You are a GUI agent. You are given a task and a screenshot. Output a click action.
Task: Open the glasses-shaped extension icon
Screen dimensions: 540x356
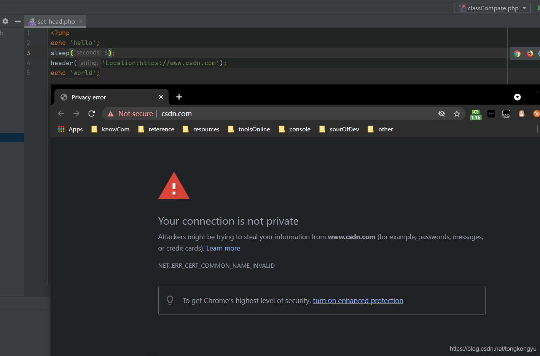506,113
